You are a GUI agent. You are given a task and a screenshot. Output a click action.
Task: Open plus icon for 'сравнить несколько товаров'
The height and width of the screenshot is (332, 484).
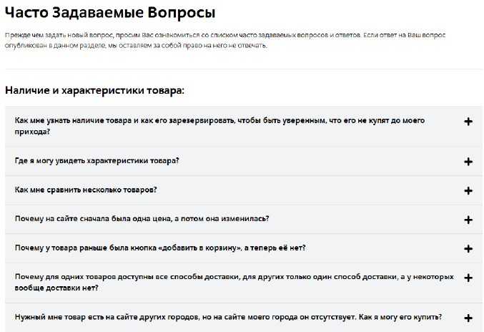468,190
